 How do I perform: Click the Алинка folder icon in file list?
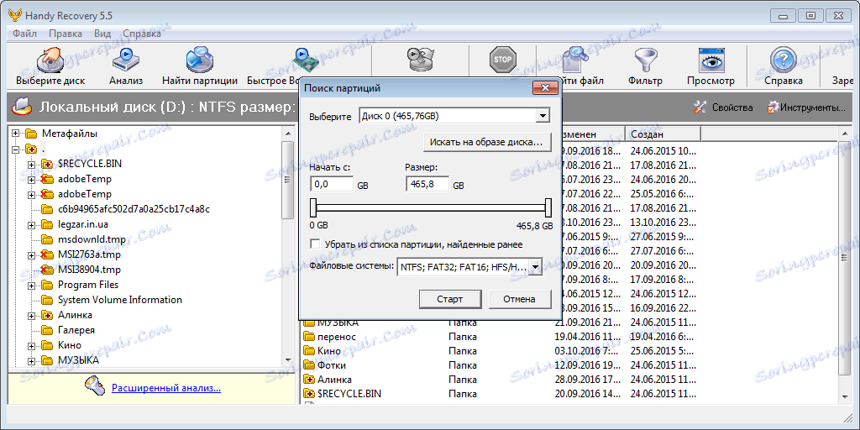click(x=309, y=379)
